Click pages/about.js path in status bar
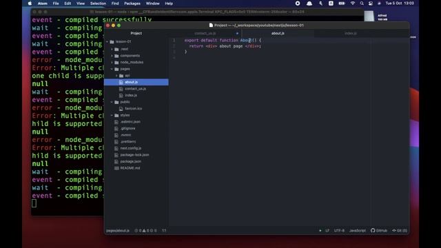Image resolution: width=441 pixels, height=248 pixels. (x=118, y=231)
